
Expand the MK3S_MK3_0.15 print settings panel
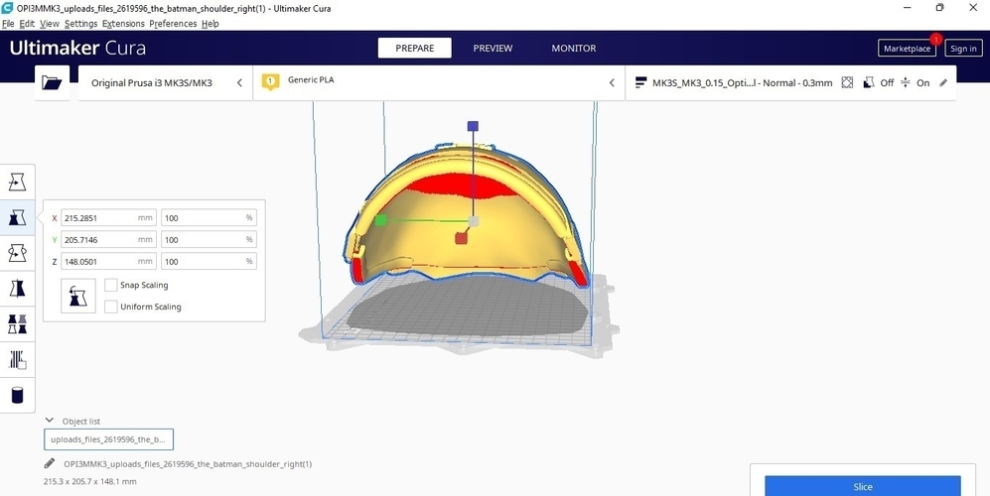tap(790, 82)
